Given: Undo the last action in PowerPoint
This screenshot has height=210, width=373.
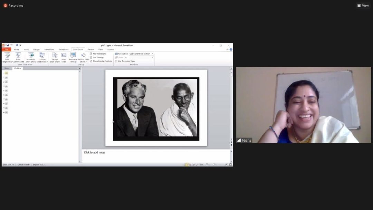Looking at the screenshot, I should pyautogui.click(x=11, y=45).
